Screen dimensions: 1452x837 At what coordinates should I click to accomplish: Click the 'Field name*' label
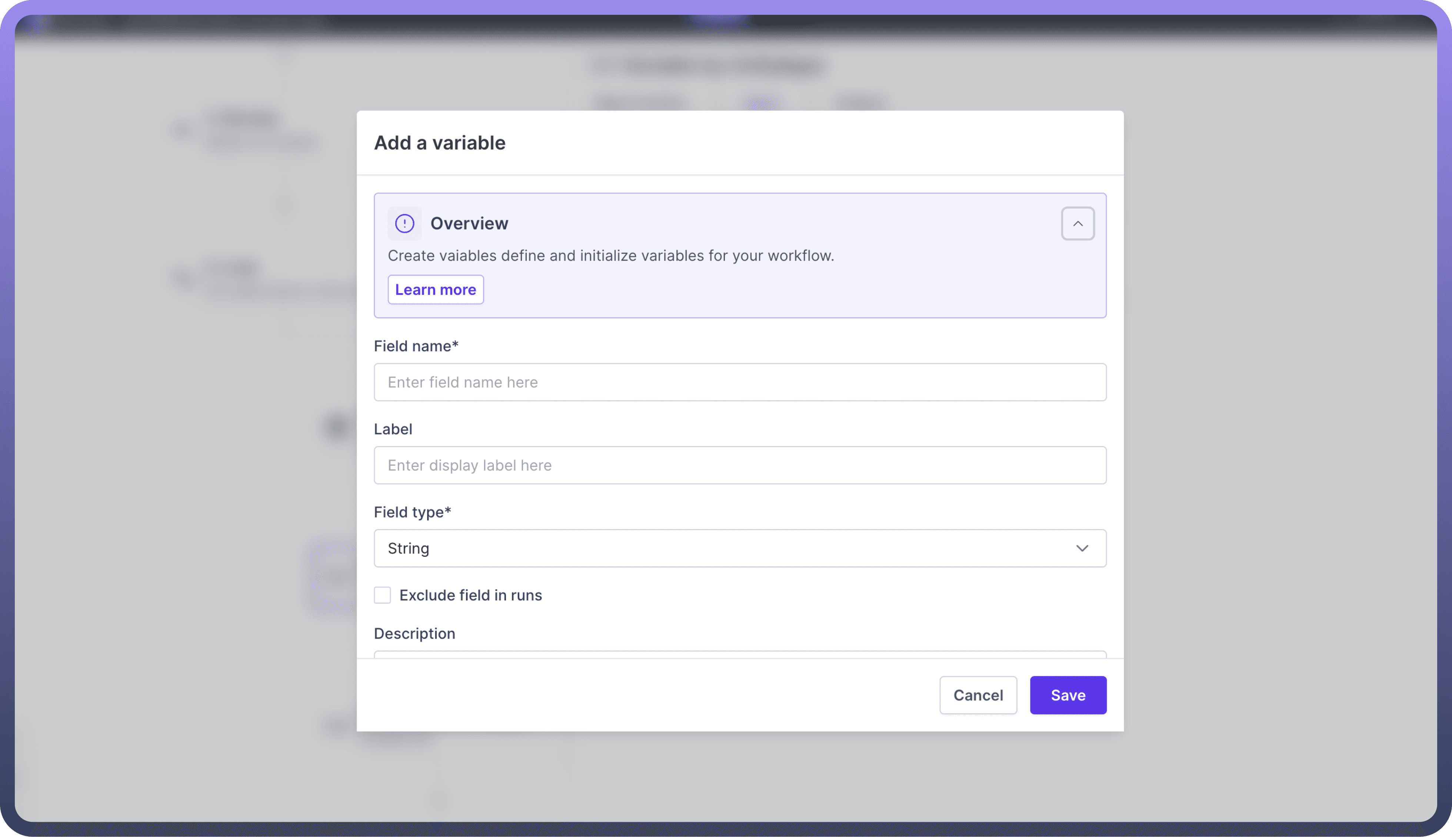point(416,346)
